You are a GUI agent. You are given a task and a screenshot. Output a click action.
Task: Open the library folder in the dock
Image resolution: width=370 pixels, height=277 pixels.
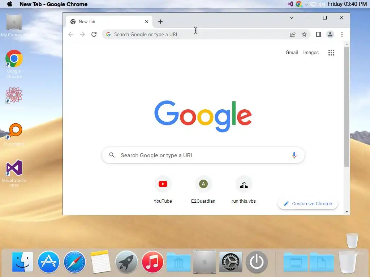point(178,262)
